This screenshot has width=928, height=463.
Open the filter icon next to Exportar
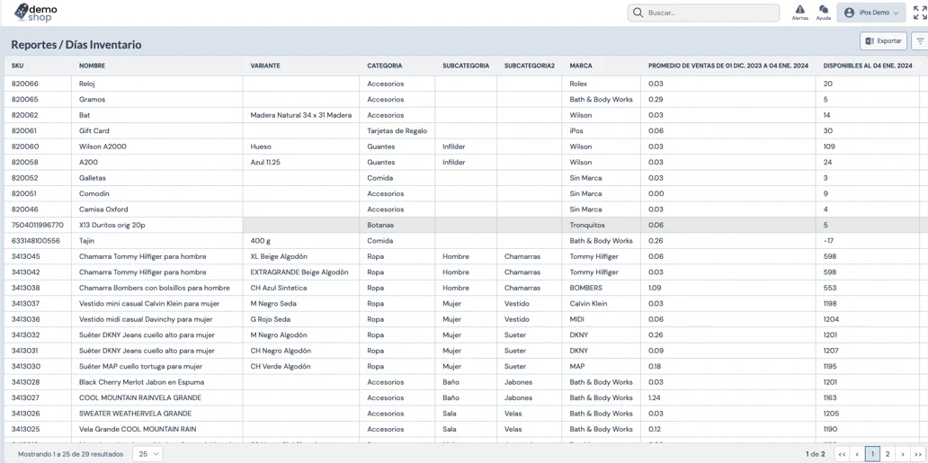pyautogui.click(x=920, y=40)
